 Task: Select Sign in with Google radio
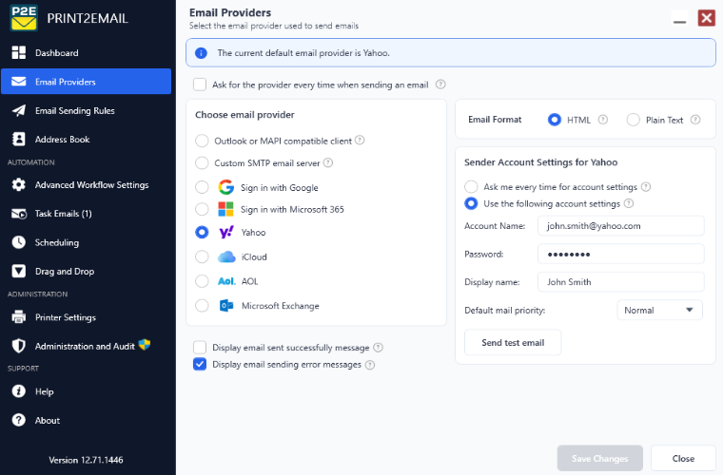point(202,187)
